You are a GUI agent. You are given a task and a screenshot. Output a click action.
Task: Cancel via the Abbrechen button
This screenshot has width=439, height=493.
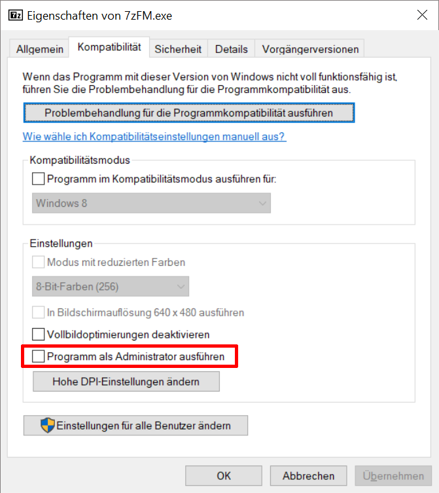click(x=308, y=476)
